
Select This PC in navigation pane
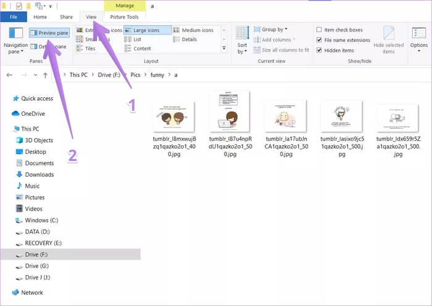point(27,129)
